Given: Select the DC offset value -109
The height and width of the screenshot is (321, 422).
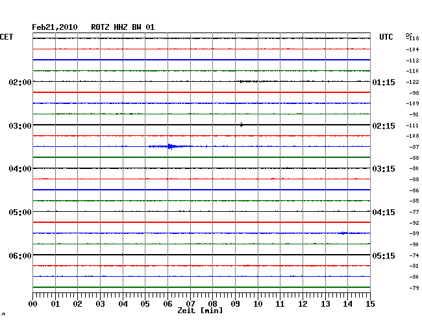Looking at the screenshot, I should click(x=412, y=103).
